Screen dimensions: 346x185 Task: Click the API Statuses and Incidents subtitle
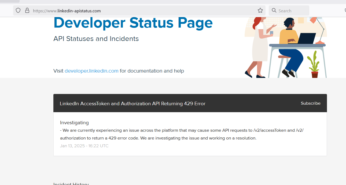pos(96,39)
